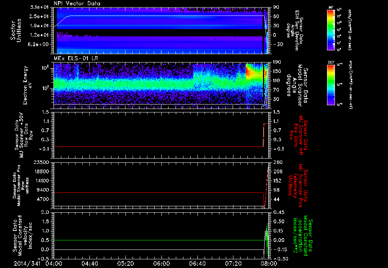The image size is (388, 268).
Task: Select the 04:40 time axis tick label
Action: [90, 263]
